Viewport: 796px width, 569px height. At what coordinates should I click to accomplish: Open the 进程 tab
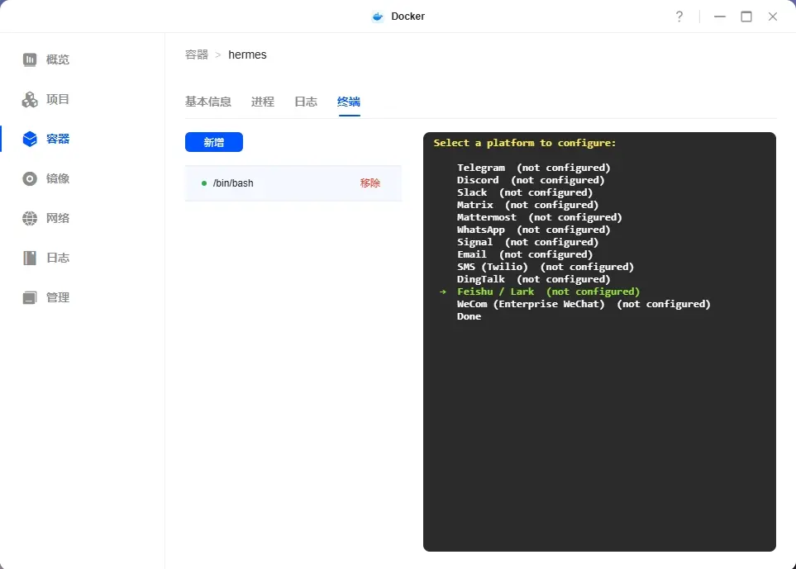click(x=262, y=102)
